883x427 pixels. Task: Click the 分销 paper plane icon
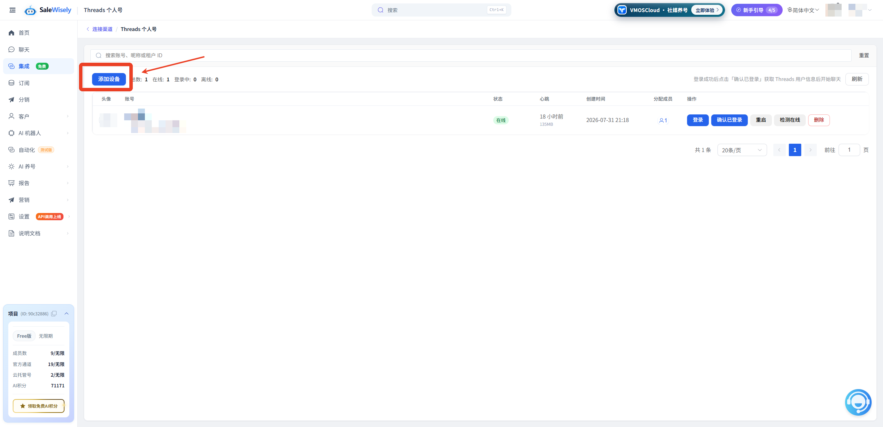11,100
